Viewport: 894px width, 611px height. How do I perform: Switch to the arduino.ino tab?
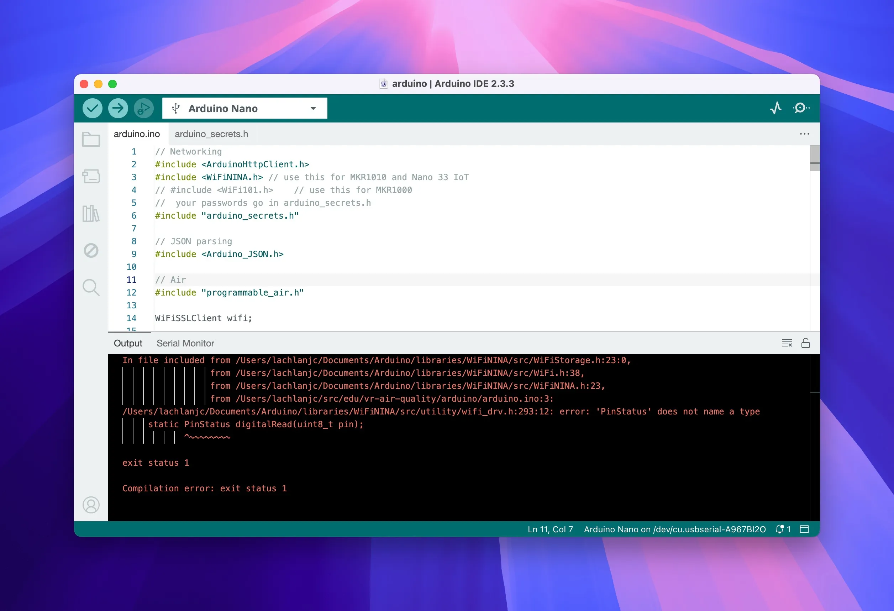pos(137,134)
